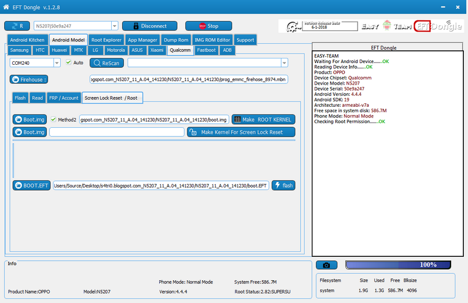Click the first Boot.img browse button
The image size is (468, 303).
point(30,120)
